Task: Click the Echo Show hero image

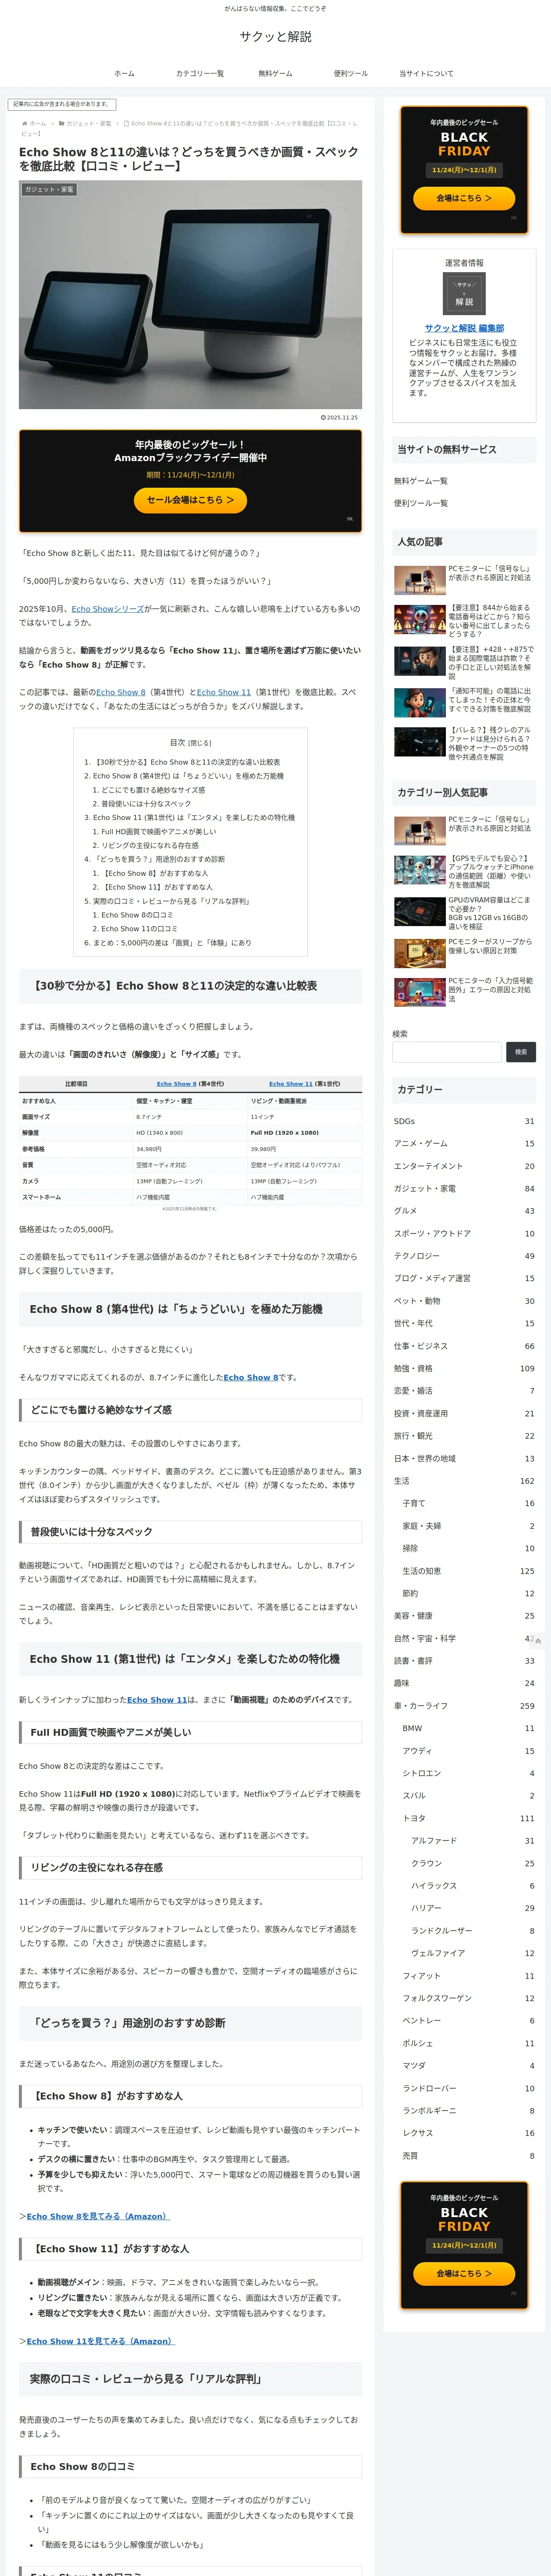Action: click(x=190, y=294)
